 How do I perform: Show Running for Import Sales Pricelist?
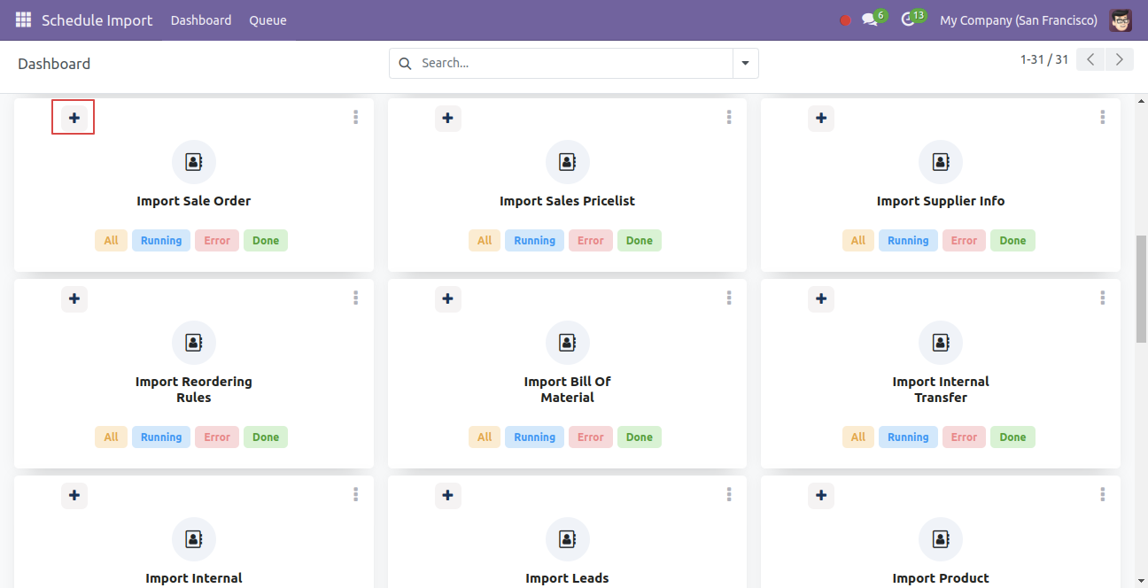tap(535, 240)
